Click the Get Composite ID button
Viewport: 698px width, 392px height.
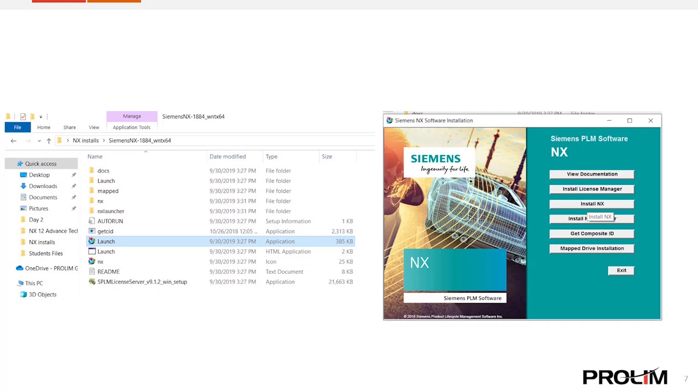point(592,234)
